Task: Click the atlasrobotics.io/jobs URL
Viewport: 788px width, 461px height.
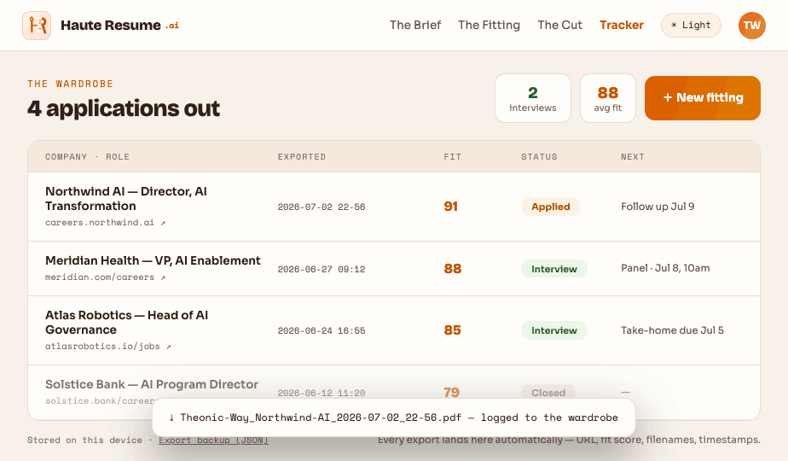Action: point(102,347)
